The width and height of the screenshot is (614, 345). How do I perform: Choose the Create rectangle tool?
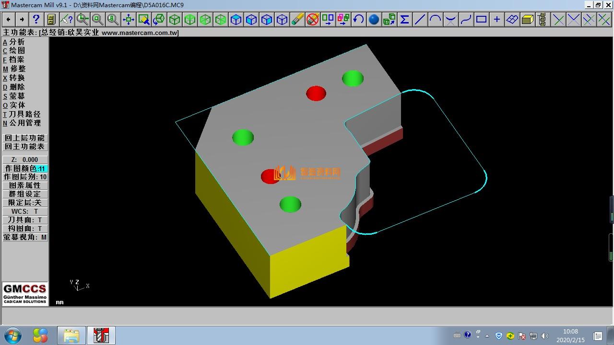coord(481,19)
